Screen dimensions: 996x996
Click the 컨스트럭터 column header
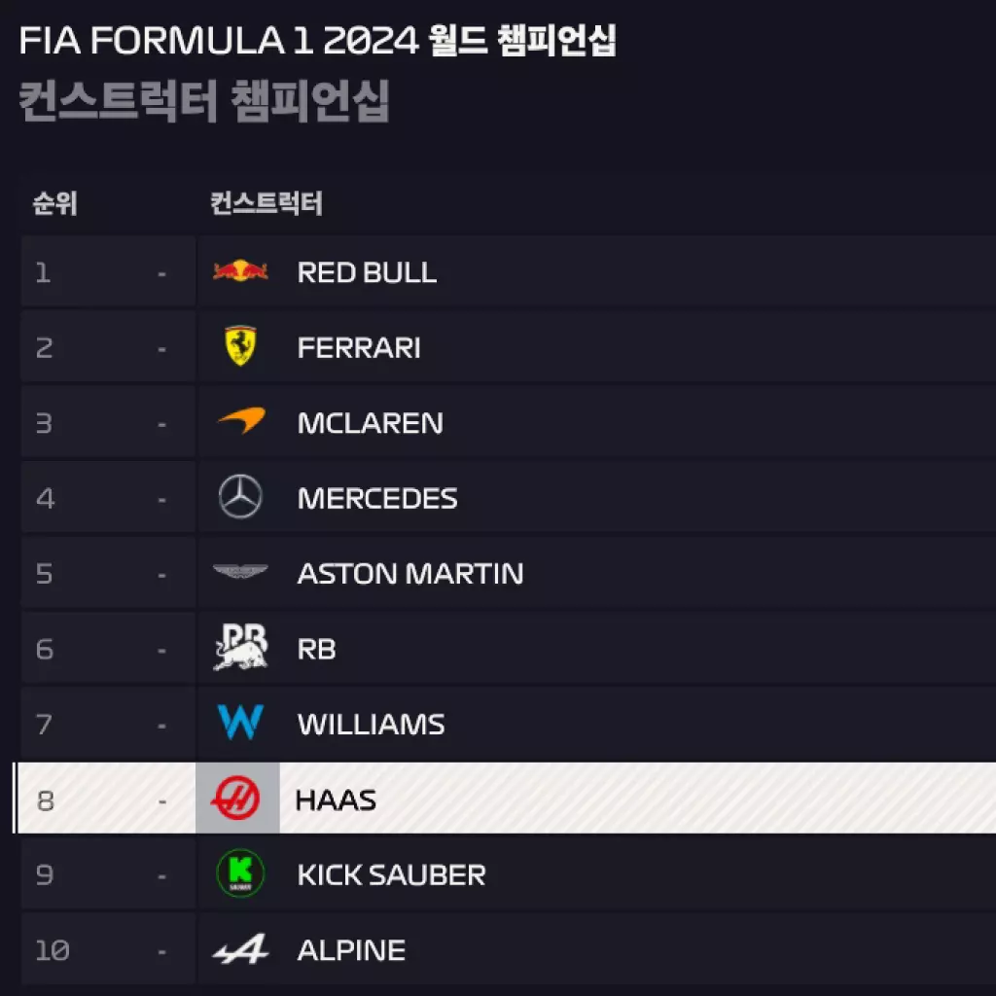click(266, 203)
